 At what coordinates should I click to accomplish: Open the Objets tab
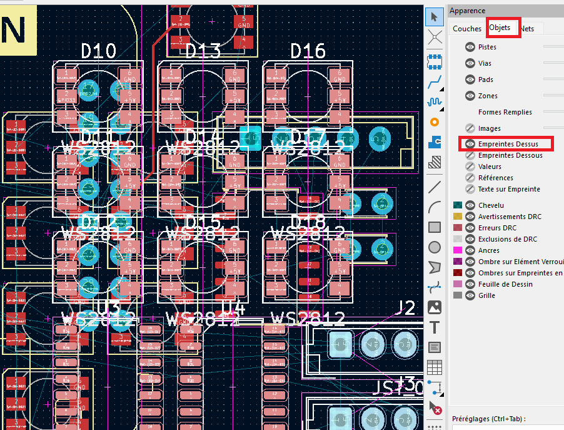pyautogui.click(x=500, y=28)
